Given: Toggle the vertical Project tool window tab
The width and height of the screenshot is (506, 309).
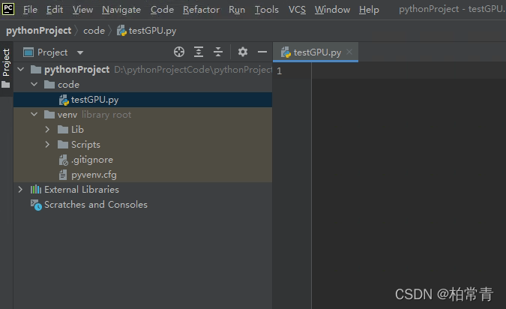Looking at the screenshot, I should coord(6,62).
